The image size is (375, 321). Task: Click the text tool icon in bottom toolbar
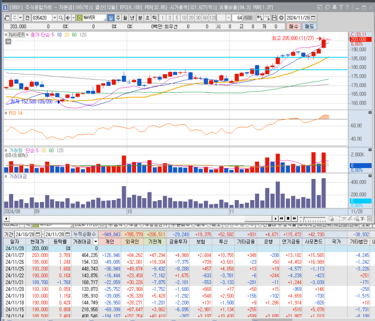pyautogui.click(x=363, y=219)
